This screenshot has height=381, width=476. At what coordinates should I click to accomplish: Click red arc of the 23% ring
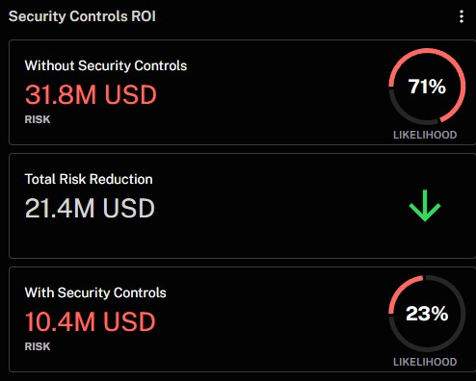(x=400, y=289)
